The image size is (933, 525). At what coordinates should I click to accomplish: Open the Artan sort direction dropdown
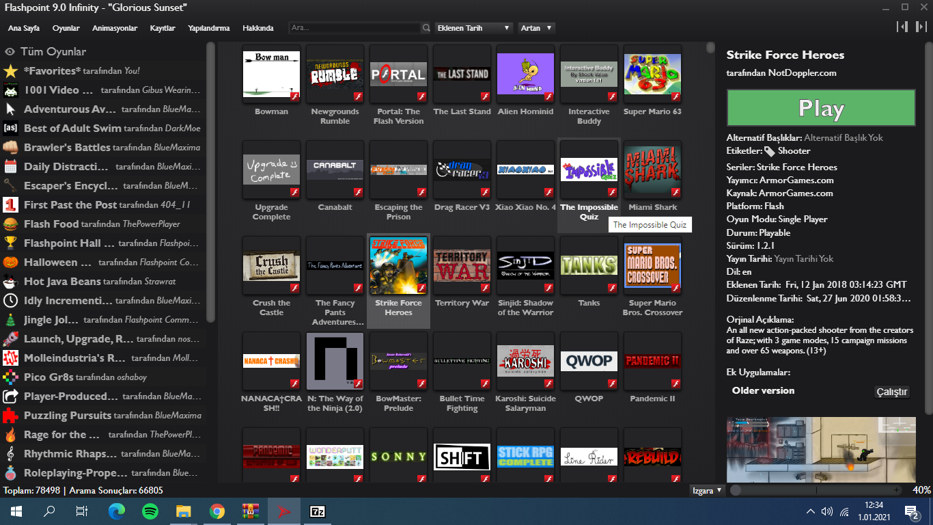tap(536, 28)
